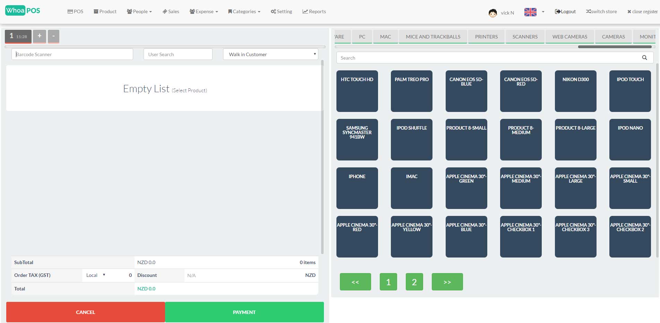Click the Discount N/A input field
660x323 pixels.
coord(243,276)
